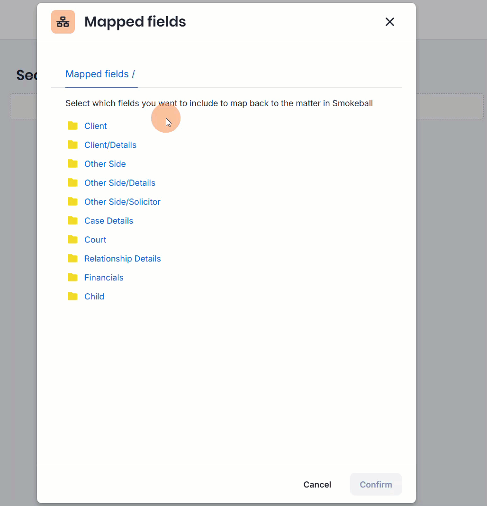Click the Child folder icon

(x=72, y=296)
